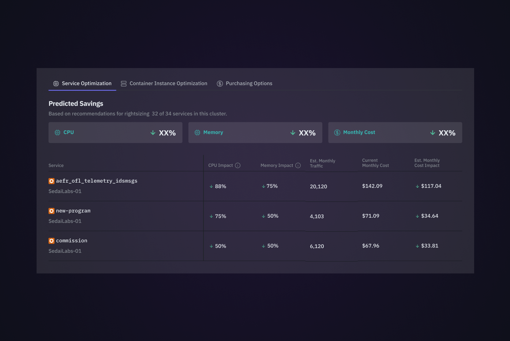The height and width of the screenshot is (341, 510).
Task: Click the orange icon beside commission
Action: point(52,241)
